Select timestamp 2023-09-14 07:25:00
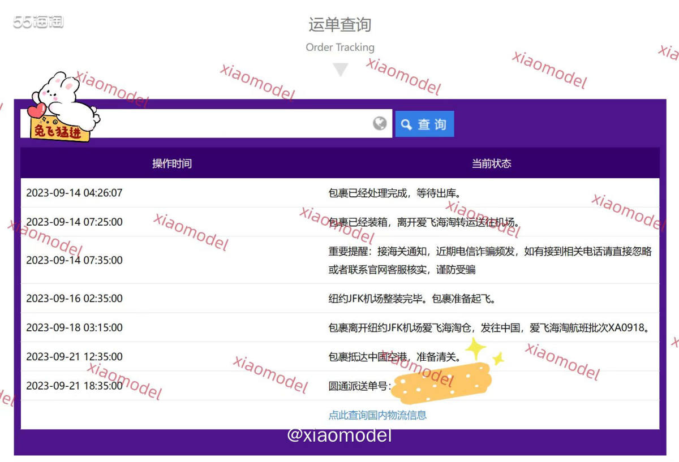Screen dimensions: 679x462 pos(74,222)
